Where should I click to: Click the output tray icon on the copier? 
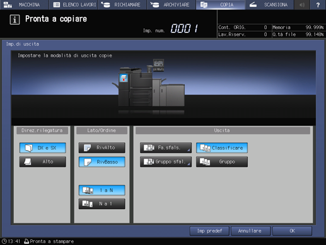click(x=124, y=78)
